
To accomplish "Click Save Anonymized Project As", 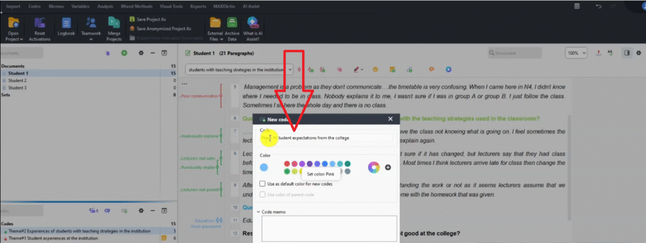I will coord(160,29).
